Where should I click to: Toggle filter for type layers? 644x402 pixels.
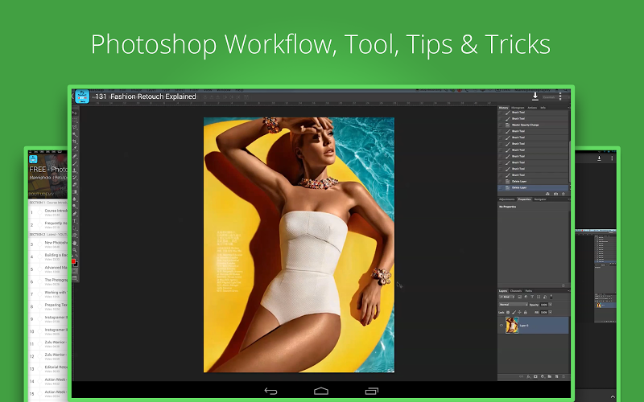point(532,297)
